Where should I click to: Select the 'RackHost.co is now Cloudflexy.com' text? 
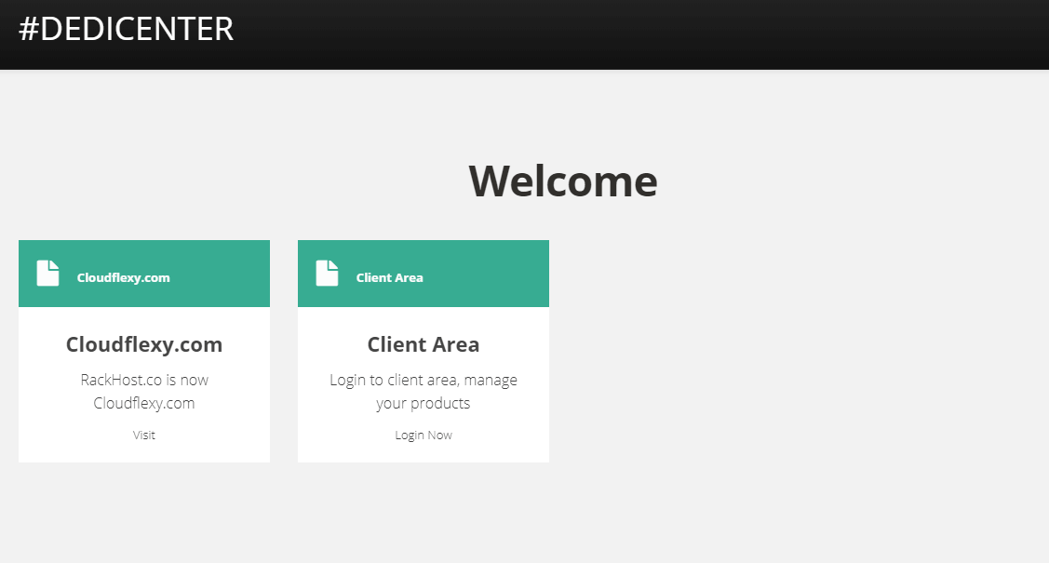144,391
